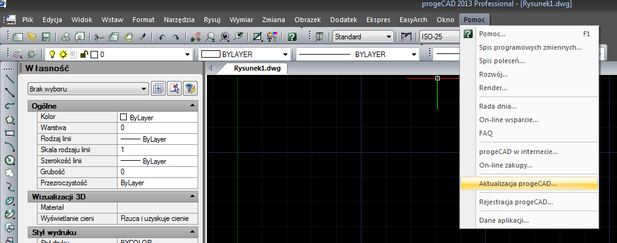
Task: Select realtime zoom magnifier with plus-minus
Action: pyautogui.click(x=210, y=37)
